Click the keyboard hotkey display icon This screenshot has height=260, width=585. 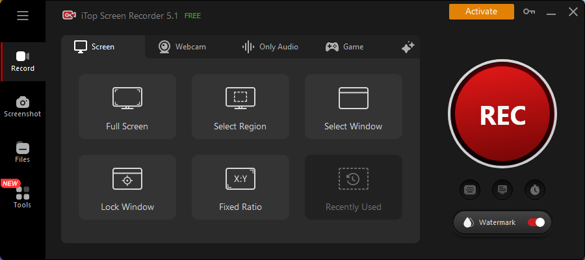tap(470, 190)
